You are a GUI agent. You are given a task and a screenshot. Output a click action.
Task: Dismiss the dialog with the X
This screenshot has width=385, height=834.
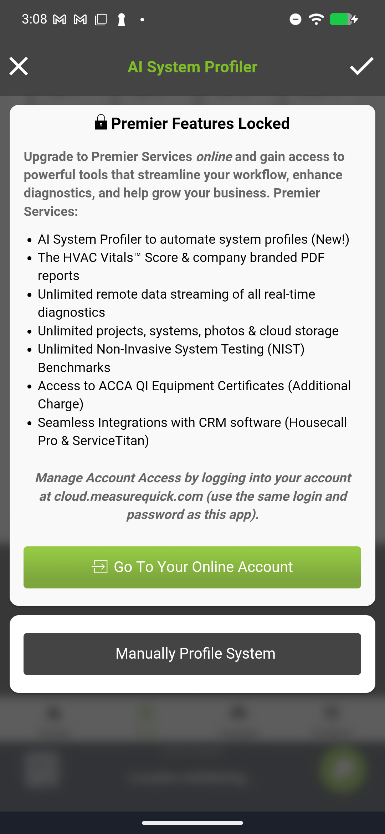point(19,66)
